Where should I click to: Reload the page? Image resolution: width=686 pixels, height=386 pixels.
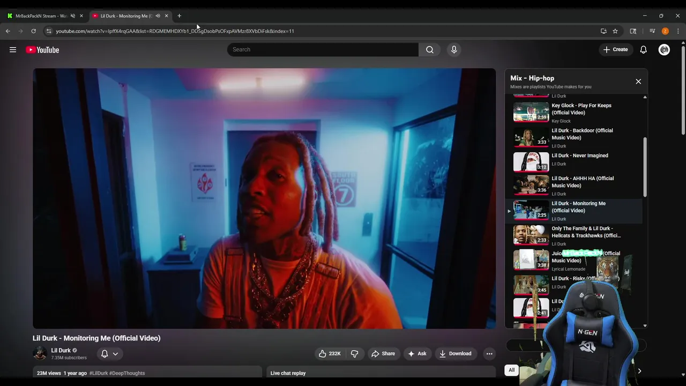(x=33, y=31)
